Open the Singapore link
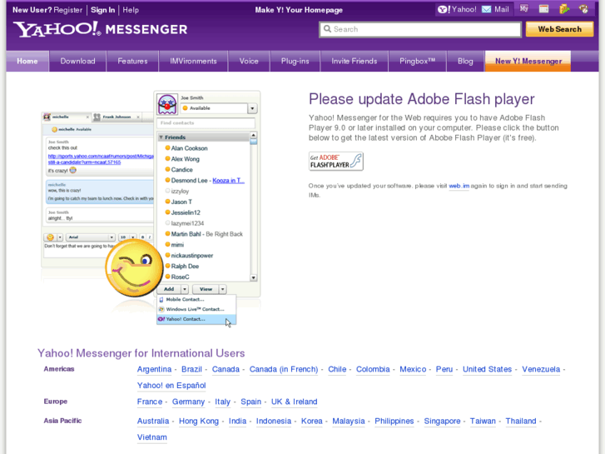 (x=442, y=422)
